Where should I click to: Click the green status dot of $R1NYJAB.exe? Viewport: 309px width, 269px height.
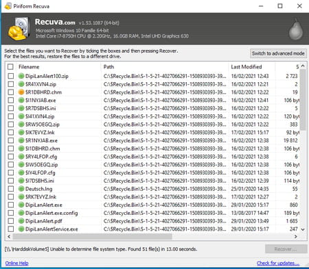click(x=21, y=140)
